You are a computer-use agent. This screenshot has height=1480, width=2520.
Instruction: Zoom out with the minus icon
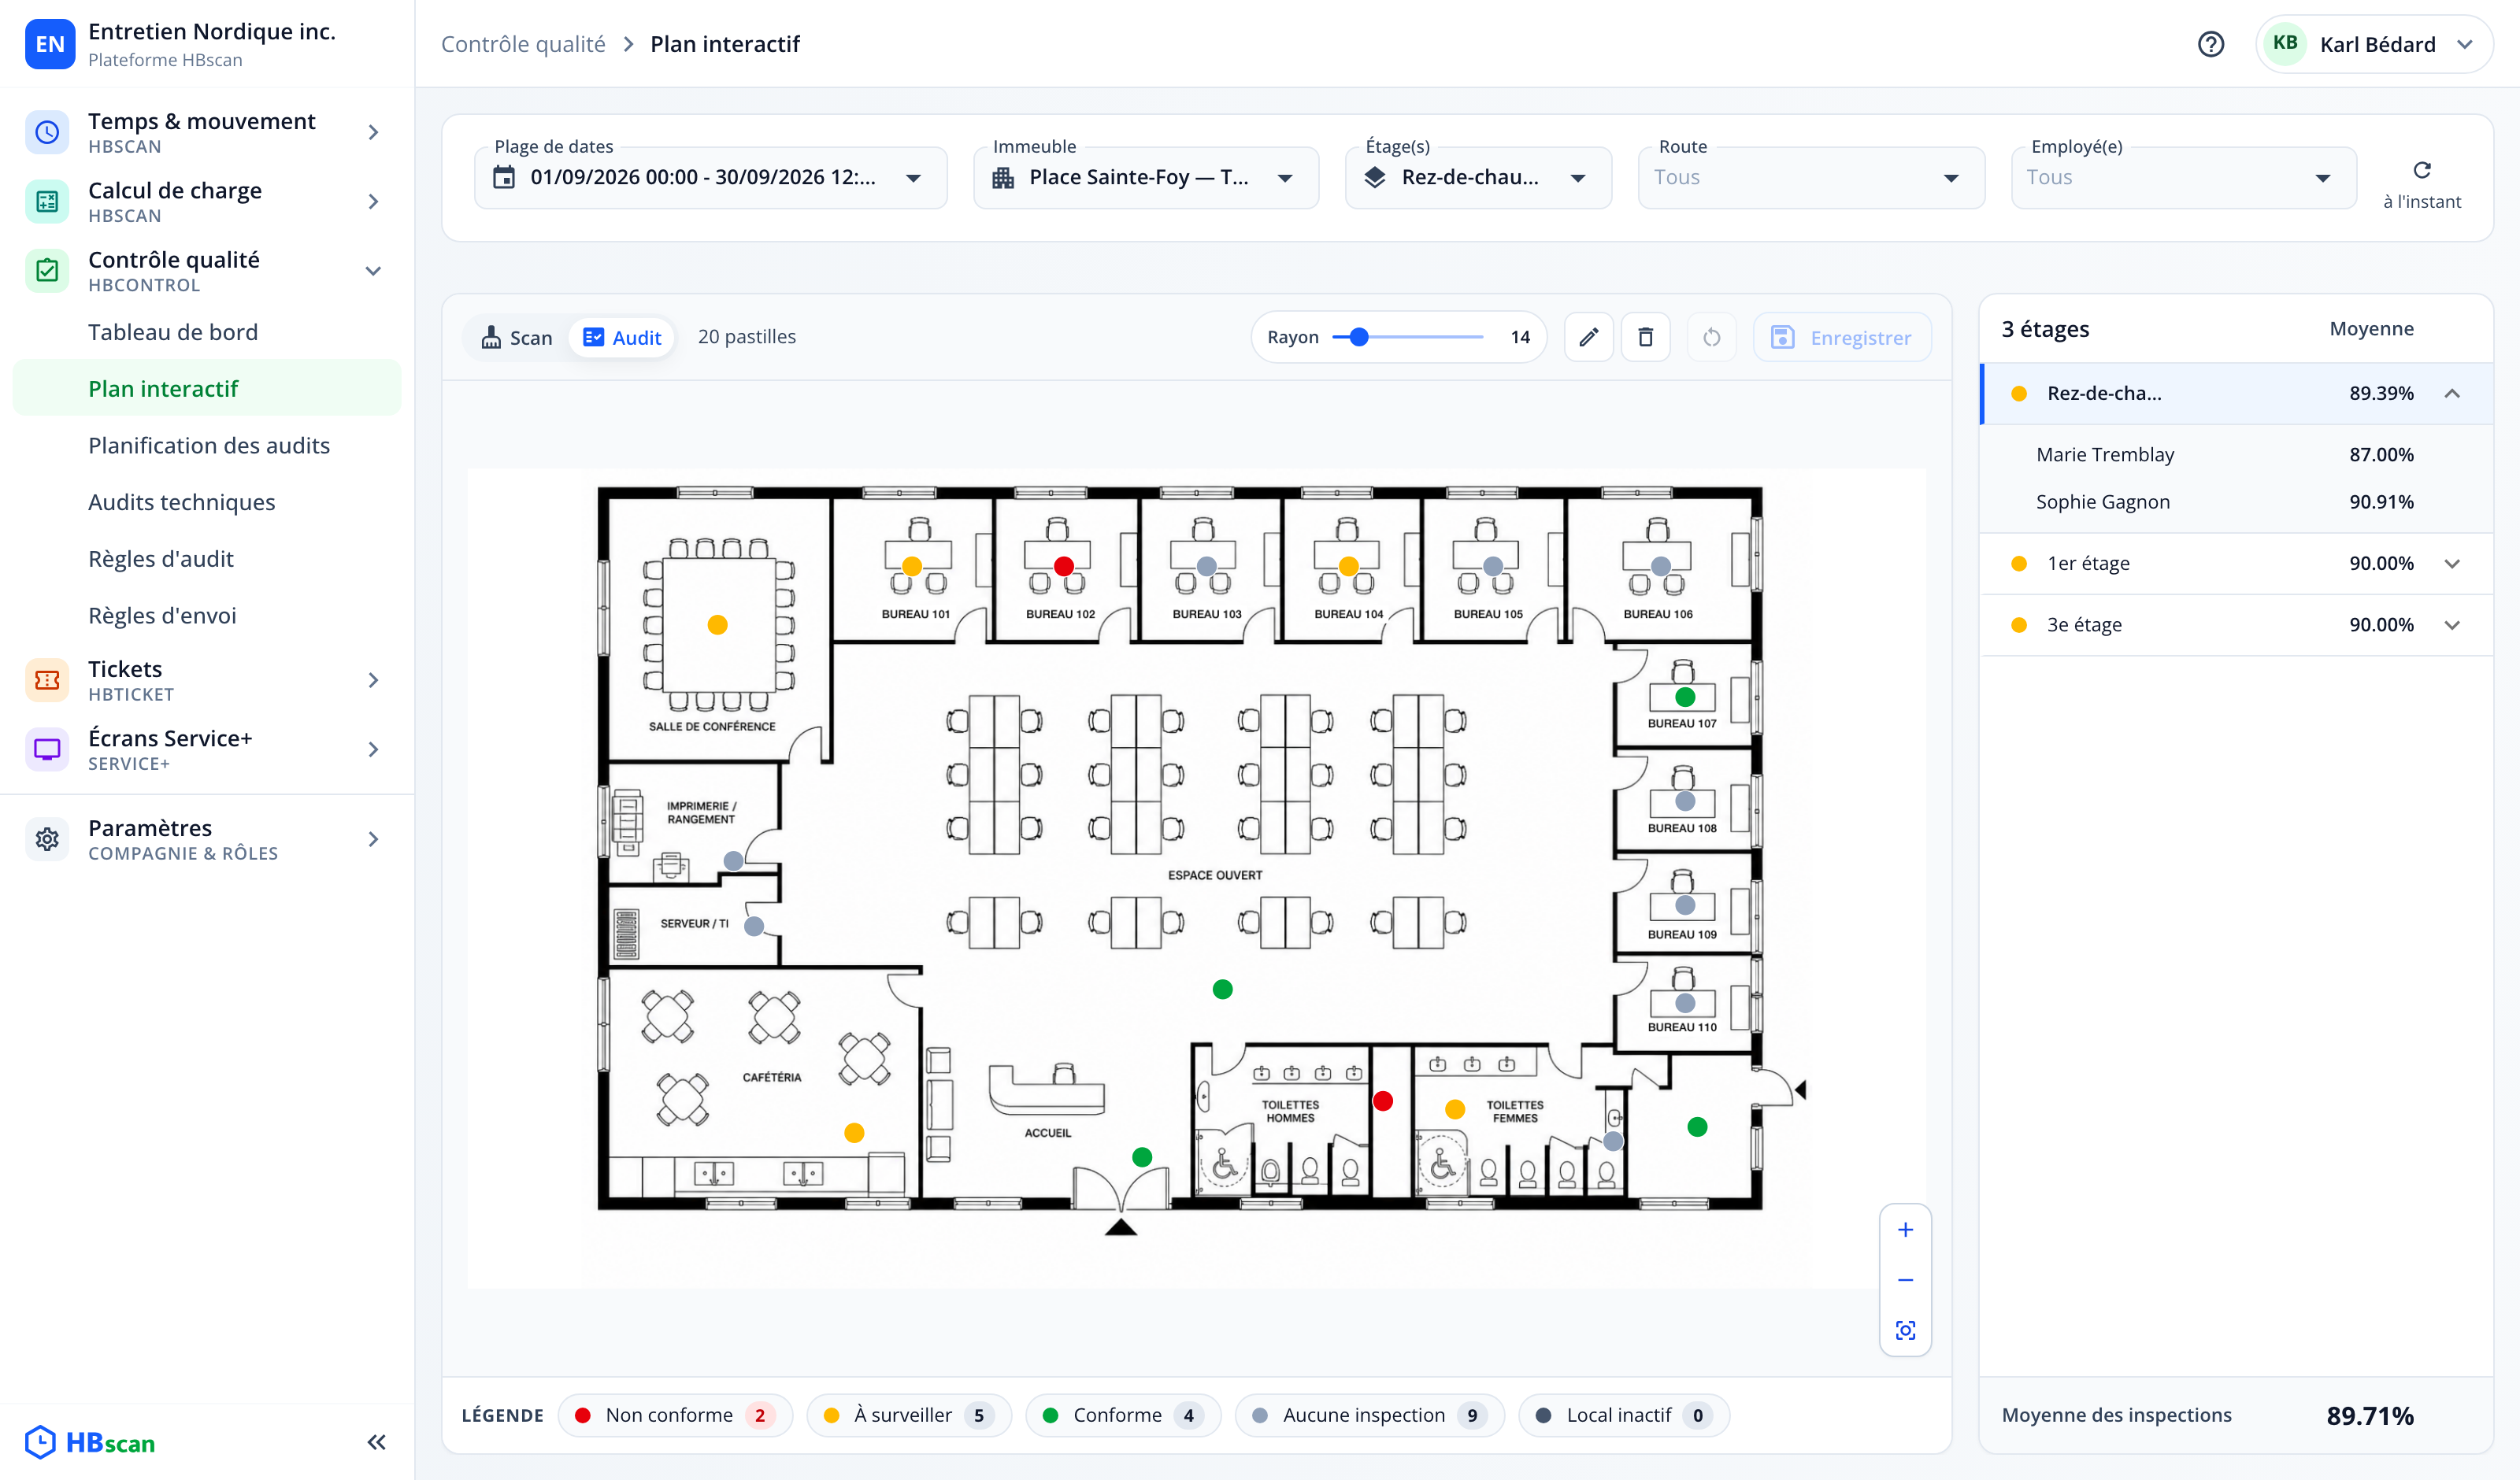click(x=1905, y=1280)
